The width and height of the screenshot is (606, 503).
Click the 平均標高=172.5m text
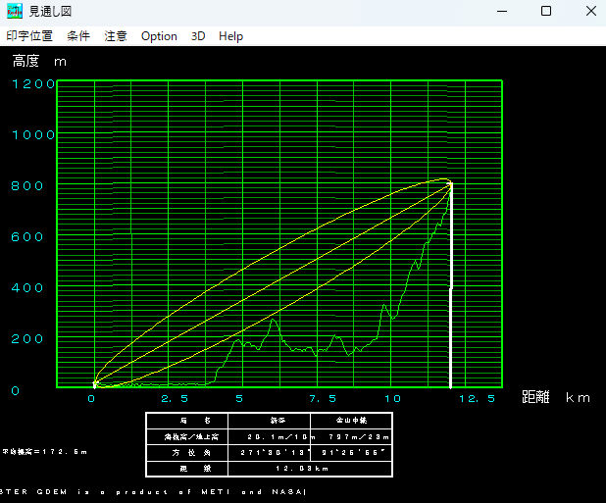(x=44, y=452)
